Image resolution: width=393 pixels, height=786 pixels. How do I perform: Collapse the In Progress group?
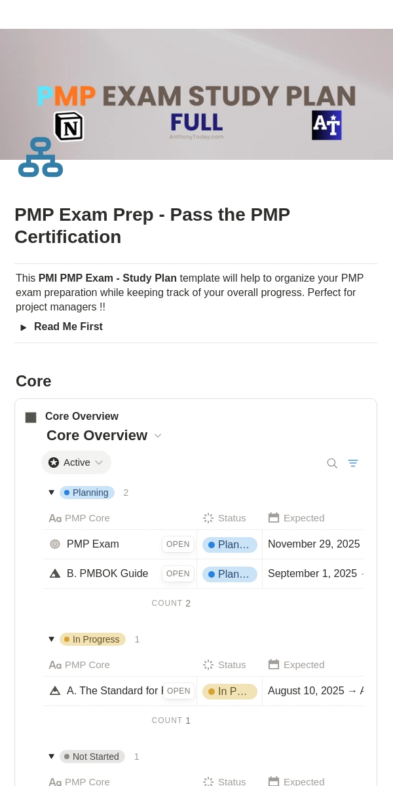tap(51, 639)
